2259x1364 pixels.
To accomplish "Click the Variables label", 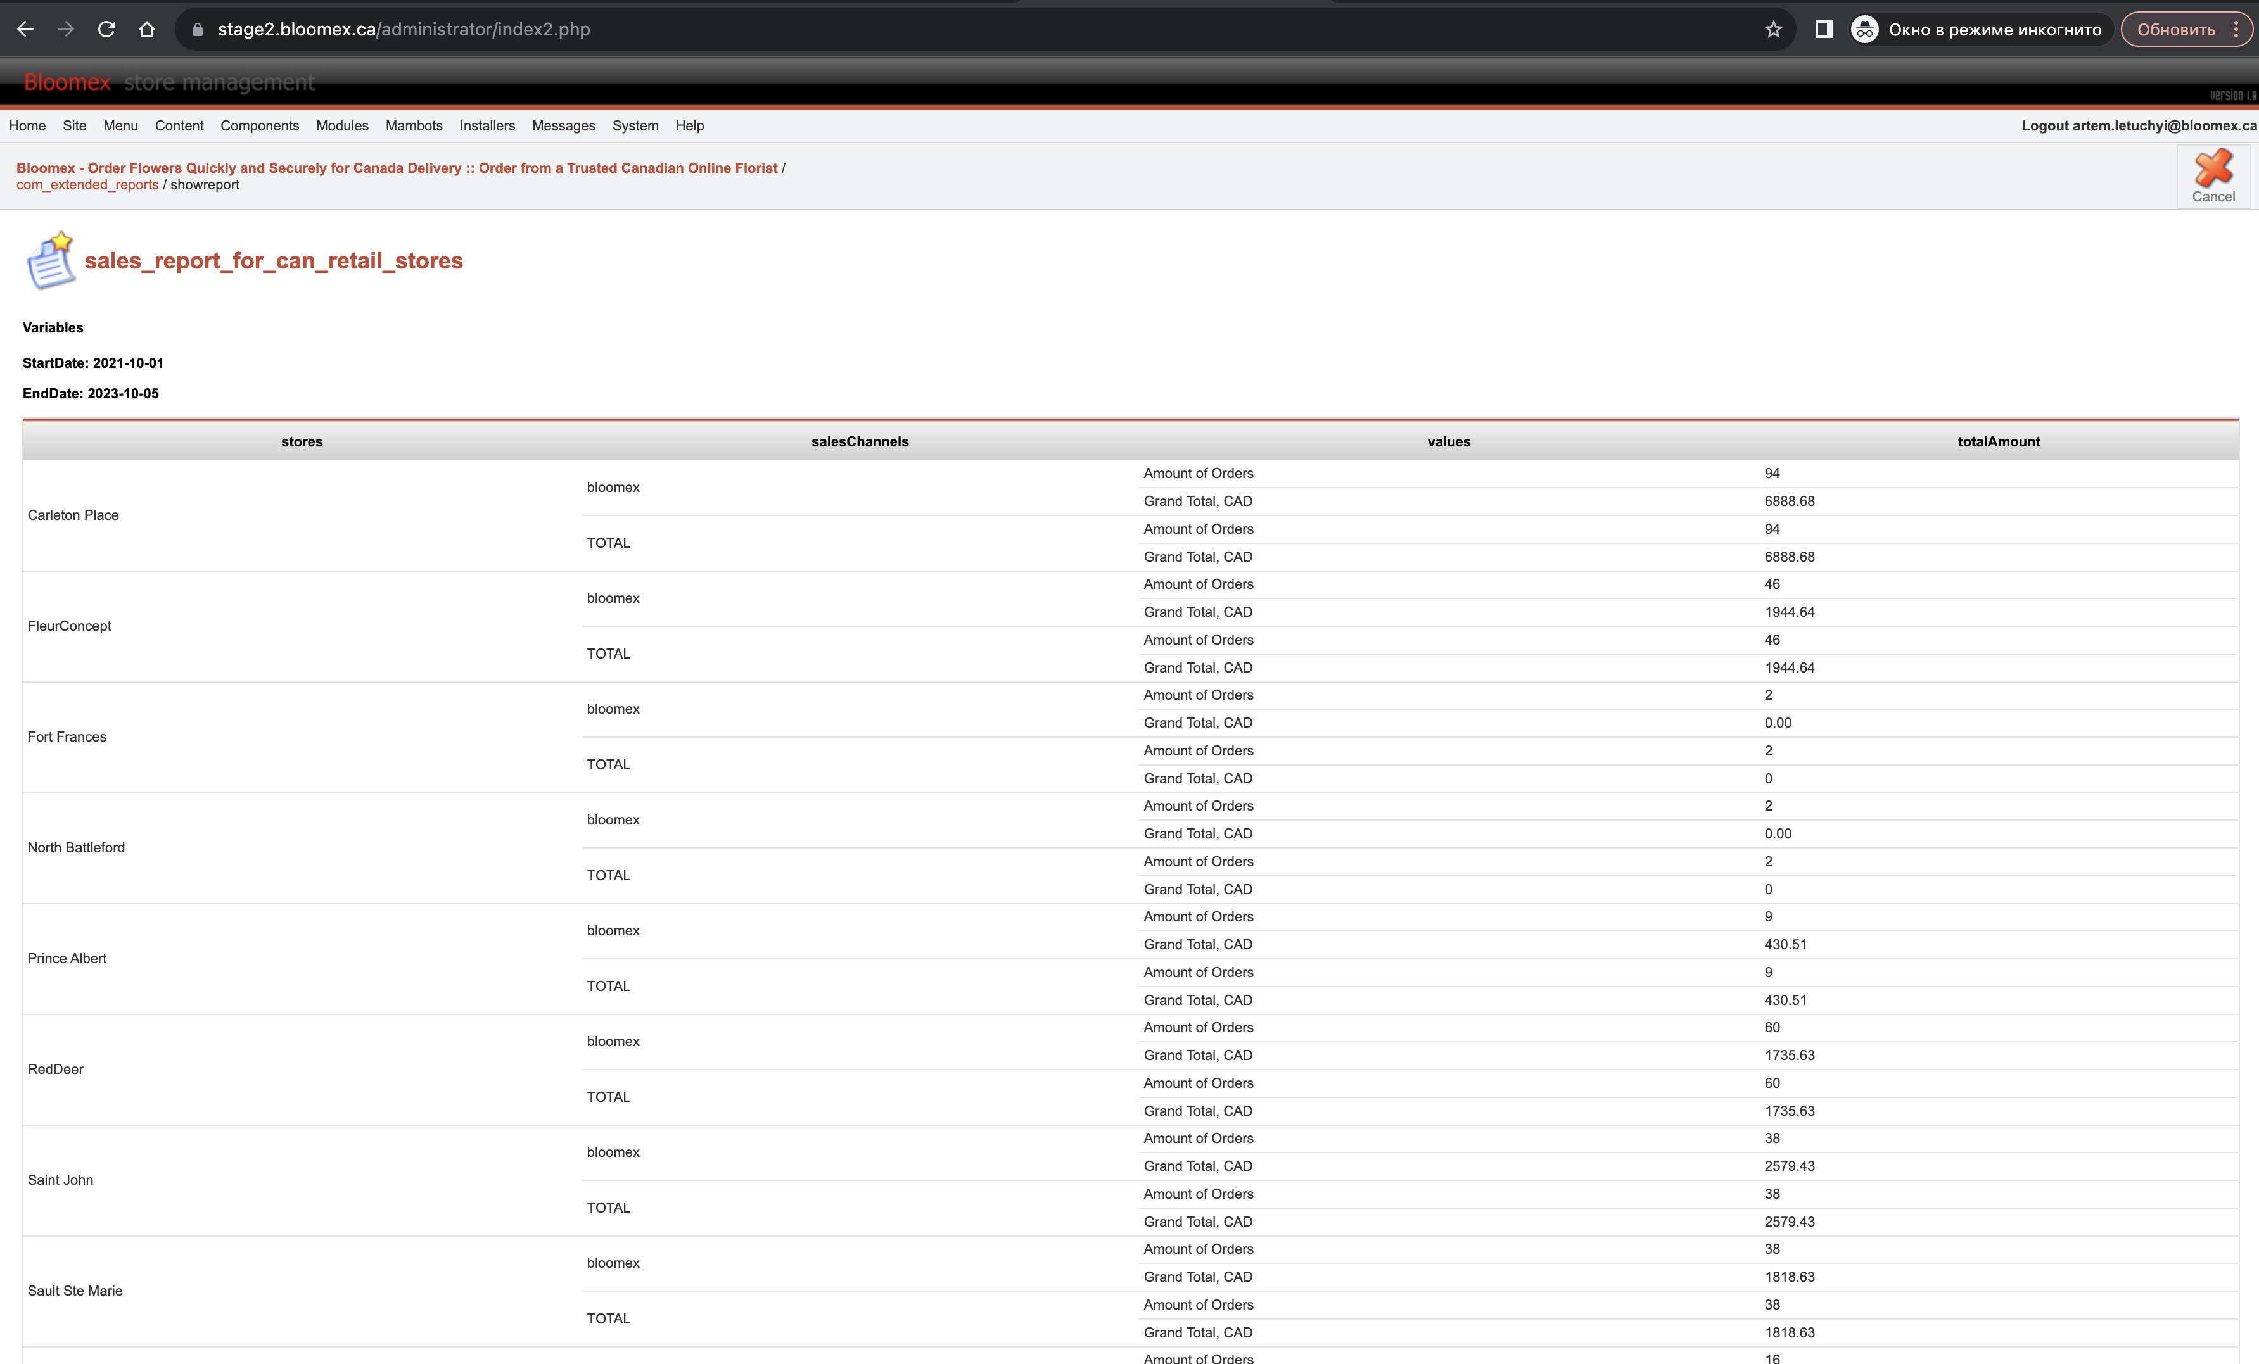I will [52, 327].
